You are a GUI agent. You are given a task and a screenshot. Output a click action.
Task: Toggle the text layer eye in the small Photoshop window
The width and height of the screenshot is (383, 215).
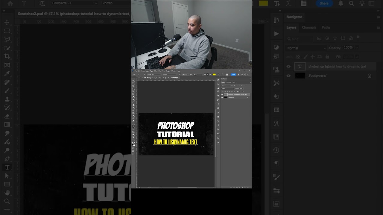[x=222, y=94]
